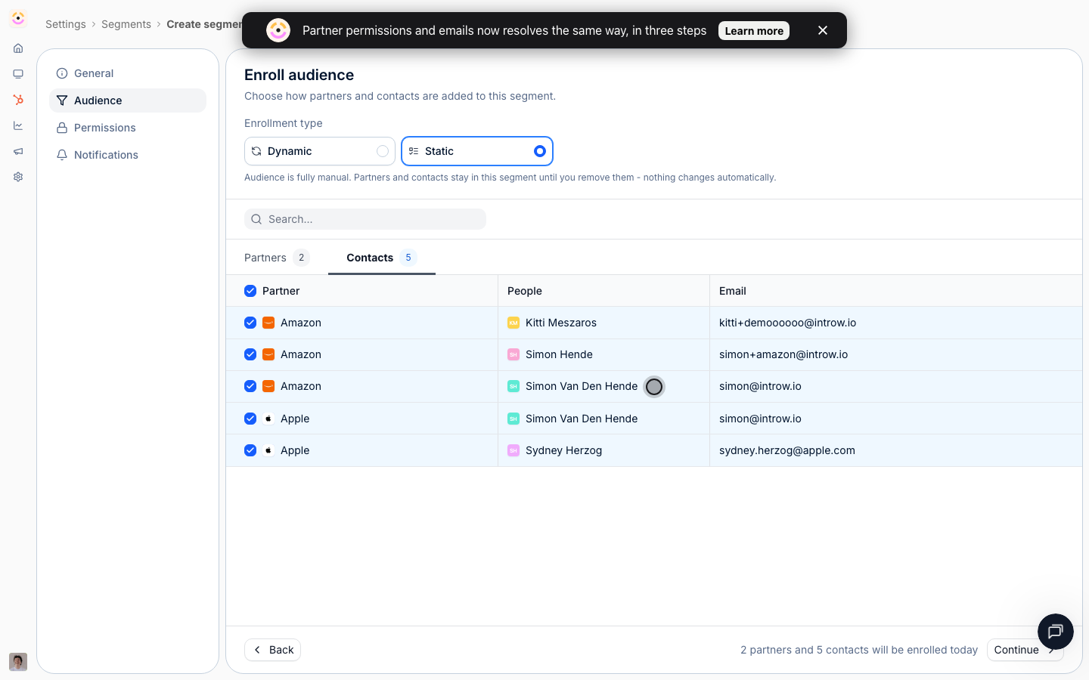Uncheck the Amazon Kitti Meszaros row checkbox
Viewport: 1089px width, 680px height.
(x=250, y=323)
